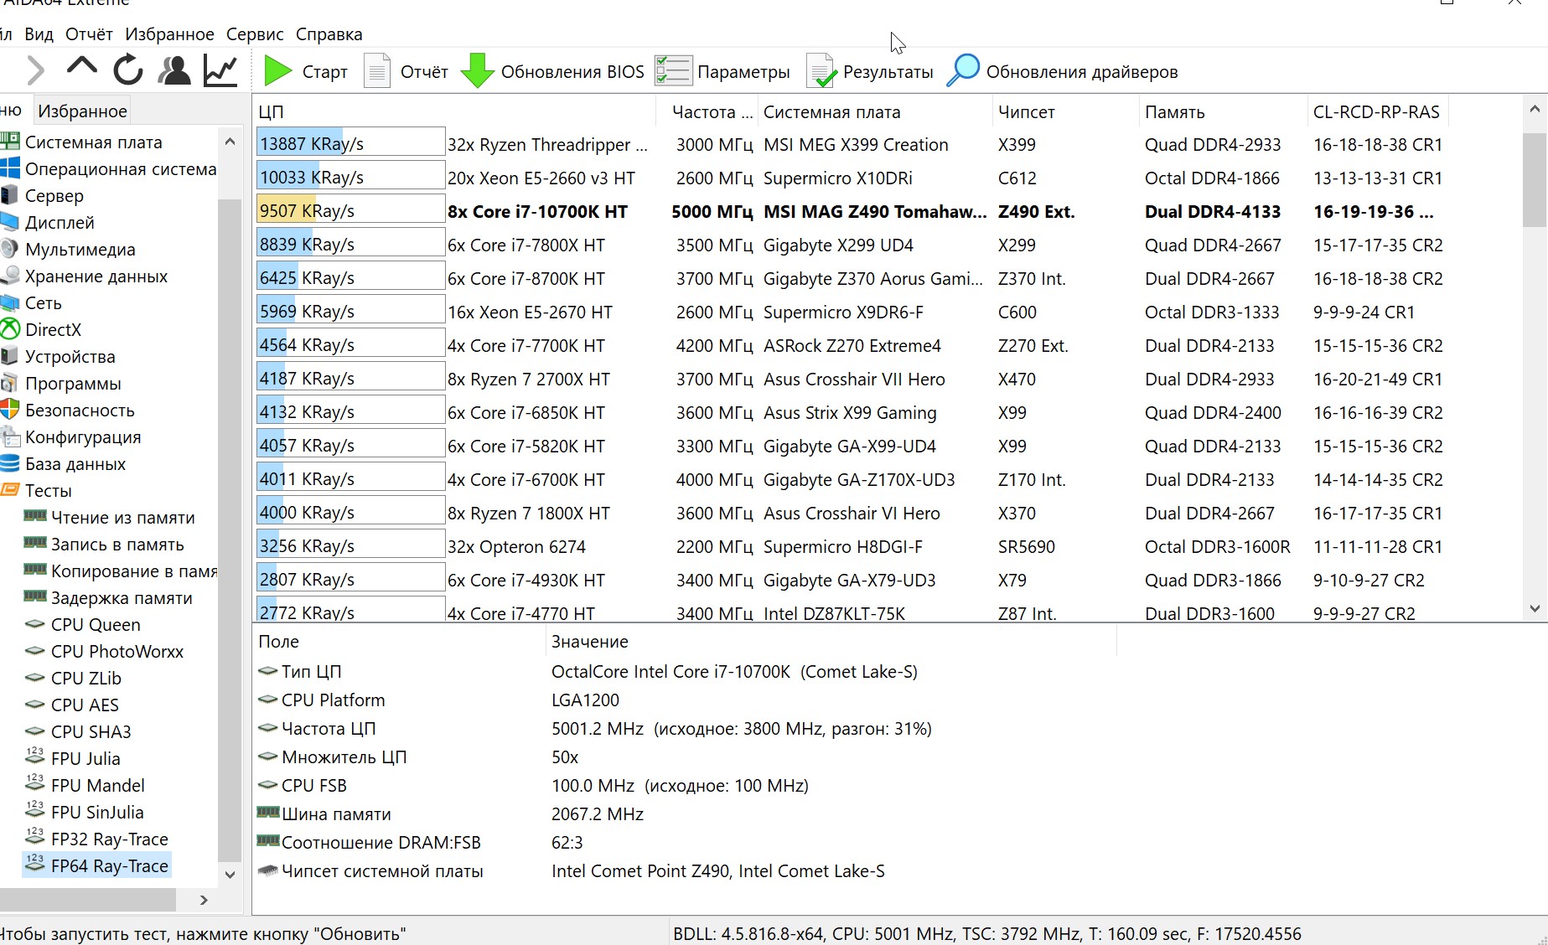The height and width of the screenshot is (945, 1548).
Task: Open Параметры settings checklist icon
Action: point(673,71)
